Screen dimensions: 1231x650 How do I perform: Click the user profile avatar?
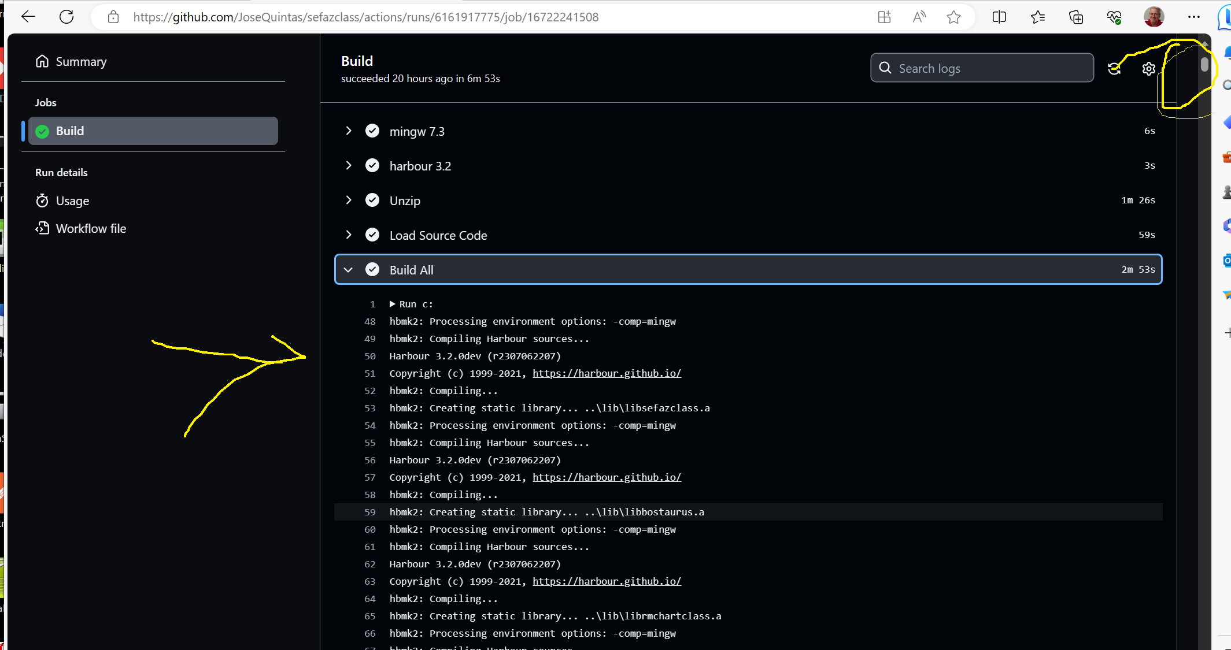coord(1153,17)
